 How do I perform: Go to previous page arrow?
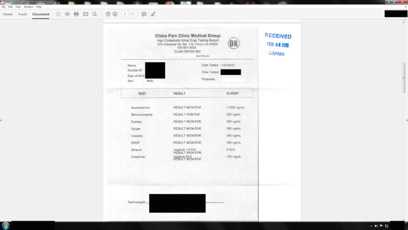click(x=108, y=14)
